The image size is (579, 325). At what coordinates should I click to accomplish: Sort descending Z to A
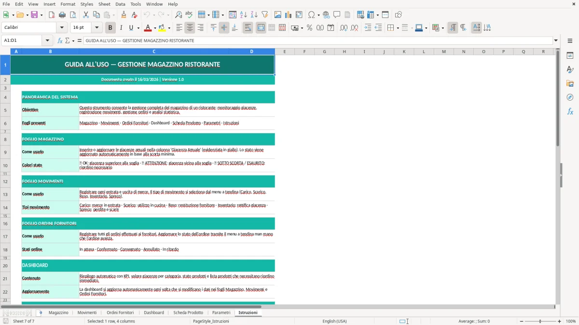254,15
